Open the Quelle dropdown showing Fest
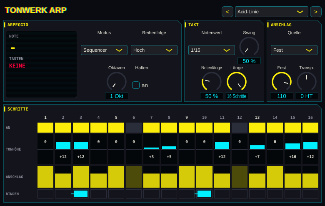The width and height of the screenshot is (325, 206). coord(294,50)
